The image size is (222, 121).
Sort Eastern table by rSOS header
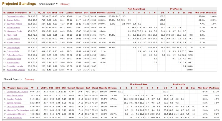click(x=55, y=13)
